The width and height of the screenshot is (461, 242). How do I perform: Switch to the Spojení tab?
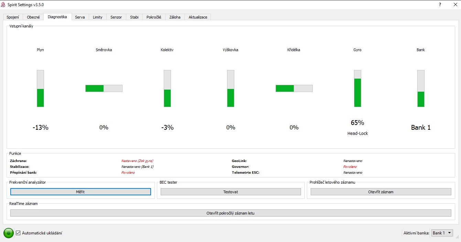(x=13, y=17)
